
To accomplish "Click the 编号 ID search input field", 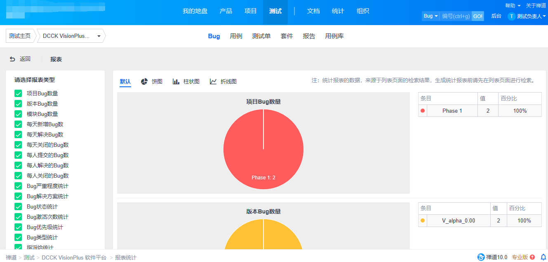I will coord(456,16).
